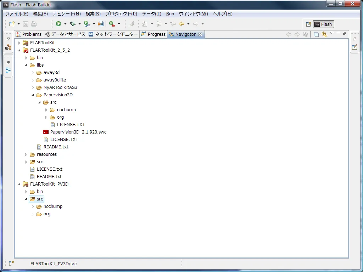The image size is (363, 272).
Task: Switch to the データとサービス tab
Action: pos(65,34)
